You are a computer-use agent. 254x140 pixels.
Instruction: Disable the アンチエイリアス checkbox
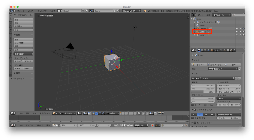coord(195,110)
